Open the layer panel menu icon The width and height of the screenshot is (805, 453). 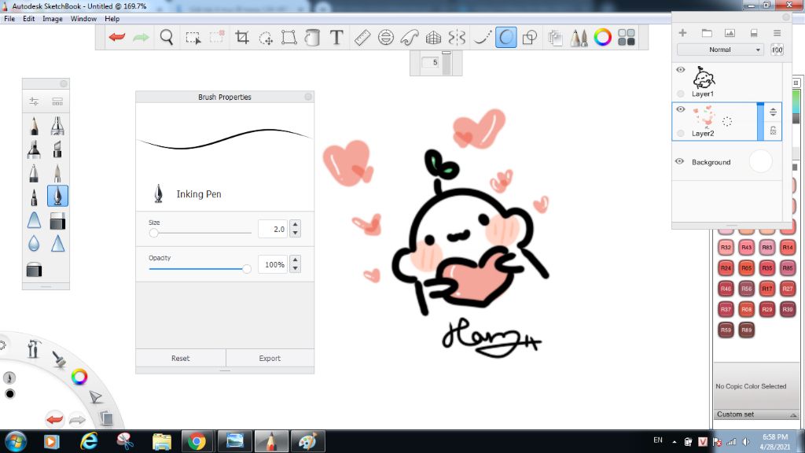click(x=777, y=33)
